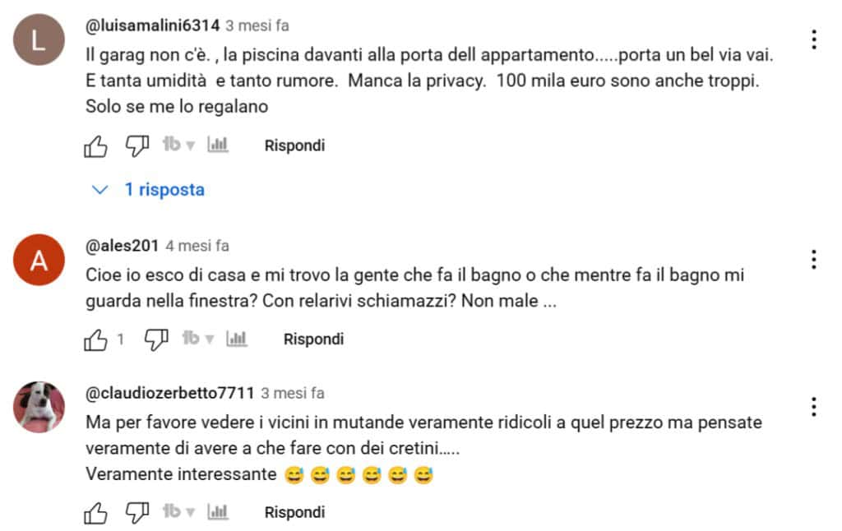Open the tb dropdown arrow under claudiozerbetto7711's comment
This screenshot has width=842, height=531.
190,512
